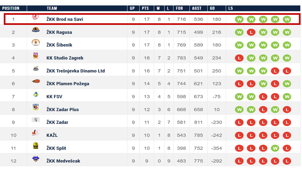Open the ŽKK Zadar team name link
This screenshot has height=169, width=302.
click(57, 122)
